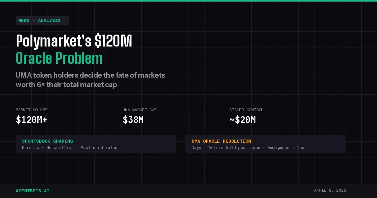
Task: Open the AGENTBETS.AI footer link
Action: pyautogui.click(x=32, y=191)
